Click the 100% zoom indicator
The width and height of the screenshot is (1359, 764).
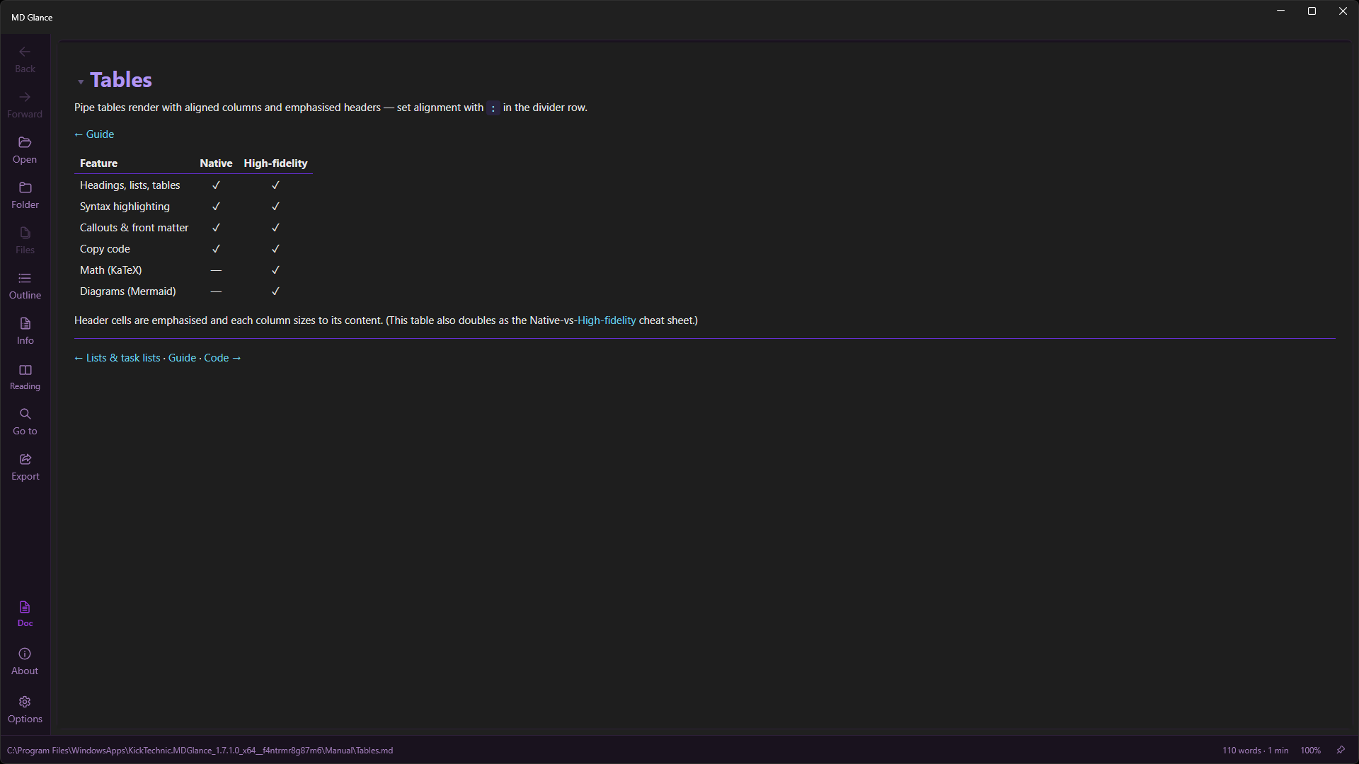pos(1310,751)
